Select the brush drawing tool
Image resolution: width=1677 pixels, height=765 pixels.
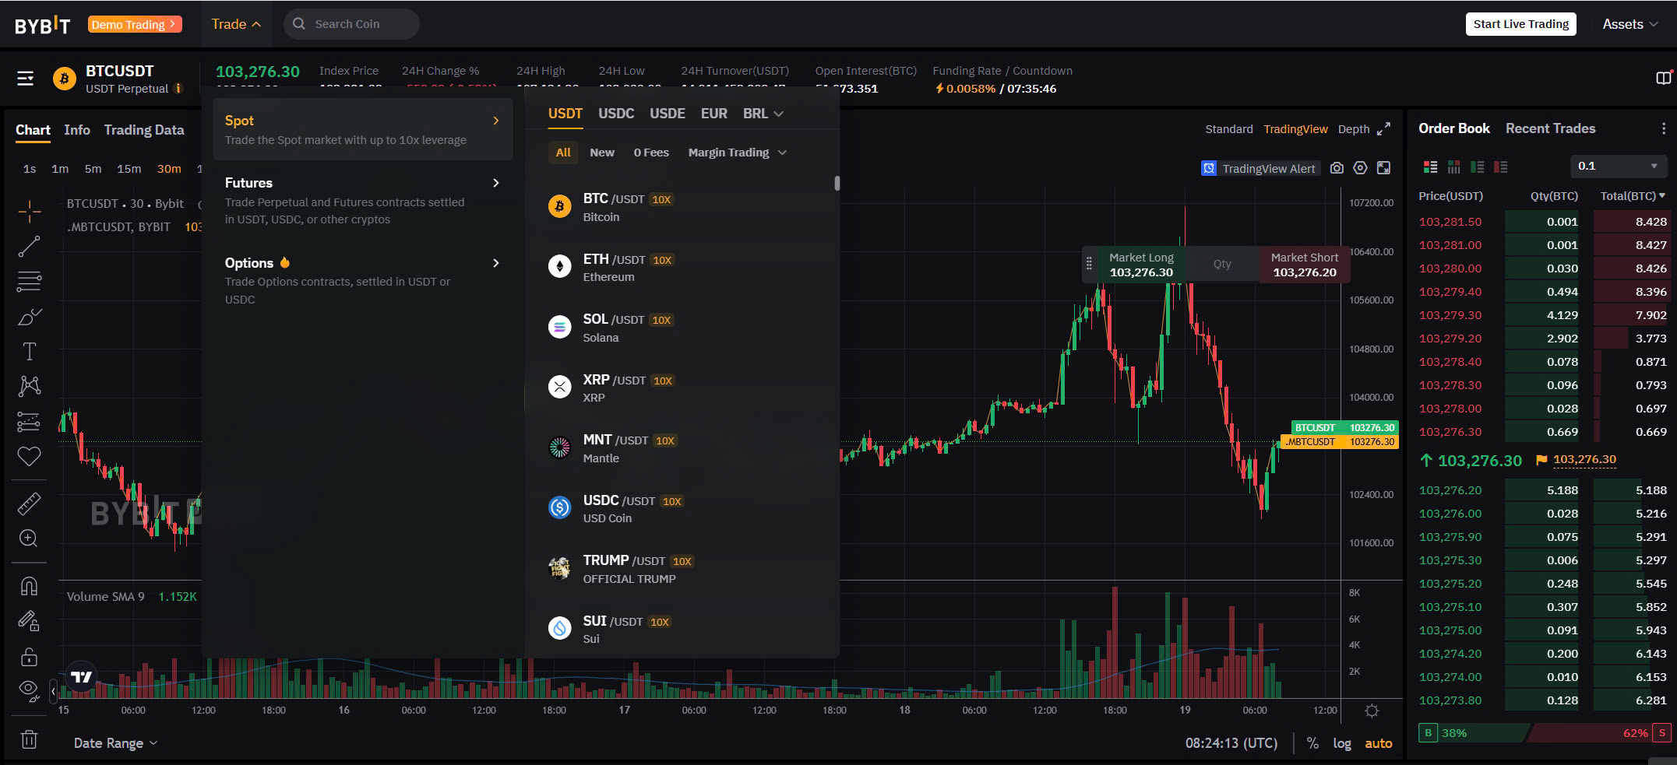pos(30,317)
